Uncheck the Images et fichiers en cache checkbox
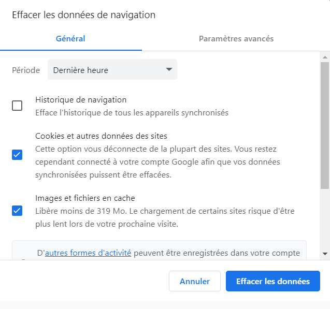This screenshot has width=330, height=309. pyautogui.click(x=17, y=211)
